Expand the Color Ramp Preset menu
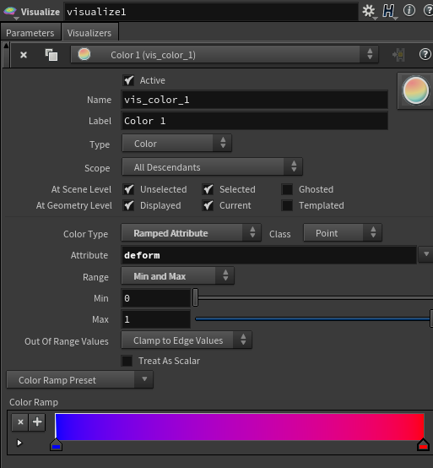This screenshot has height=468, width=433. (x=80, y=379)
